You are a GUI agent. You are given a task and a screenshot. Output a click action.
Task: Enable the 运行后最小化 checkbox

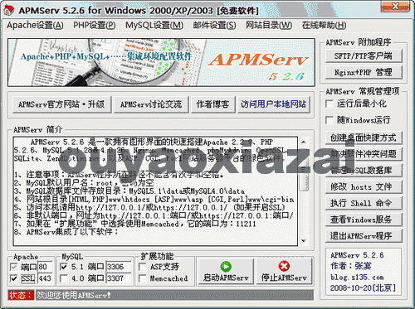pos(330,104)
